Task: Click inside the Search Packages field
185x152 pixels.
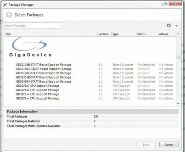Action: click(x=33, y=26)
